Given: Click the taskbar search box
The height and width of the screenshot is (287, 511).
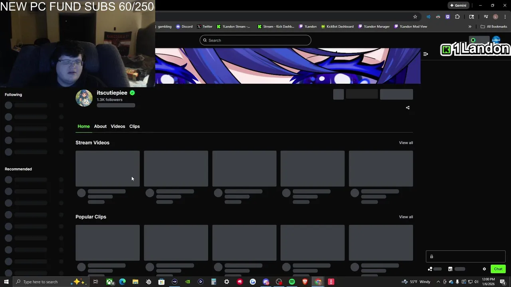Looking at the screenshot, I should [x=51, y=282].
